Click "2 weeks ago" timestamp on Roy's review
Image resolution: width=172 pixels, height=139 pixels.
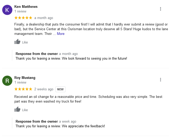coord(44,89)
